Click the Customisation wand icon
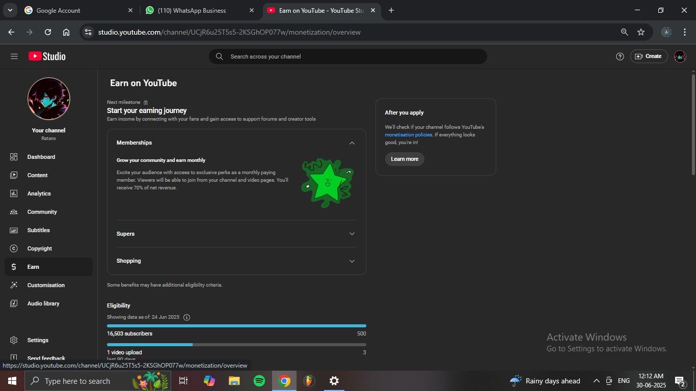696x391 pixels. click(x=14, y=285)
